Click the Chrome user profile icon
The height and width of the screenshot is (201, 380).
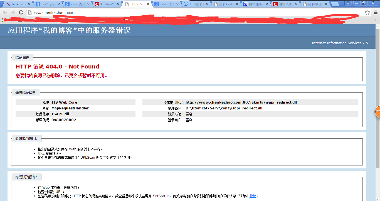pos(348,3)
